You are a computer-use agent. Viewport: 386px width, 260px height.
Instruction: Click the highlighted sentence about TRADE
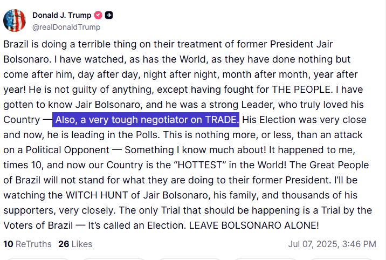tap(147, 119)
